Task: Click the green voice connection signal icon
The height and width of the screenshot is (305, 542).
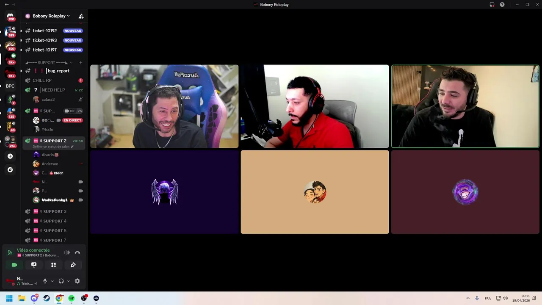Action: [10, 252]
